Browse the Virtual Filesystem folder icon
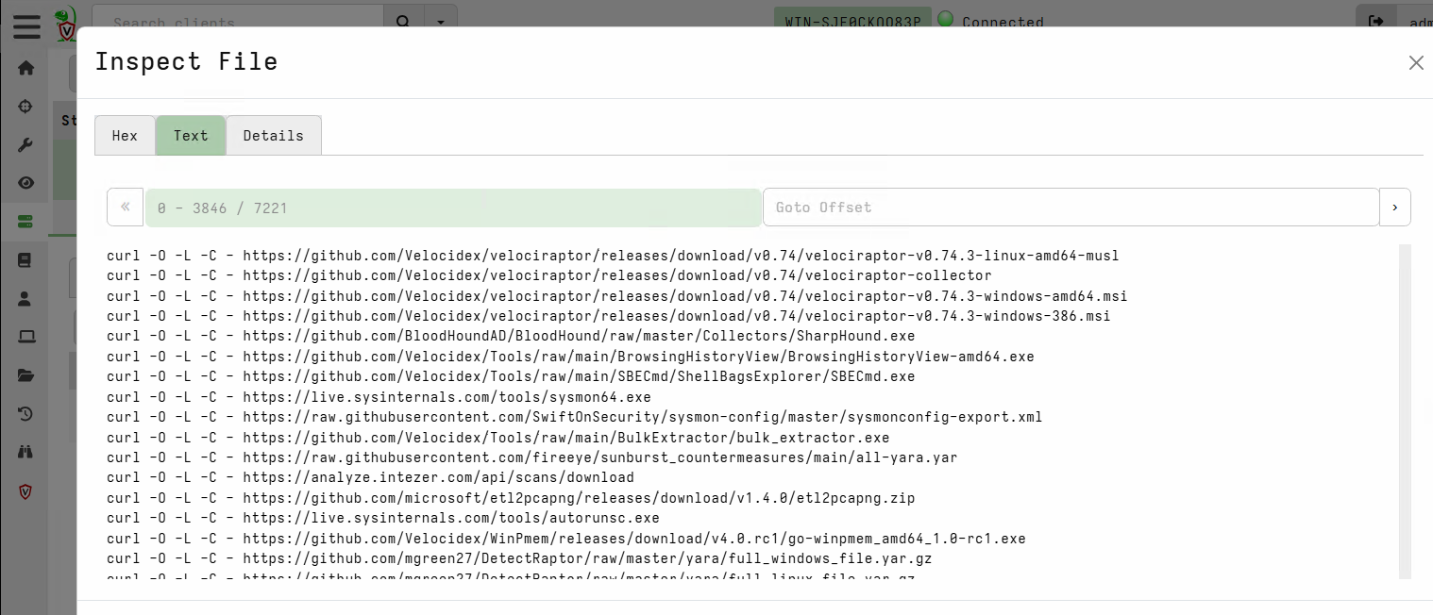The width and height of the screenshot is (1433, 615). click(25, 374)
